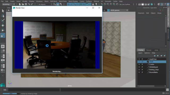Save the current scene icon
Screen dimensions: 170x95
pos(26,4)
